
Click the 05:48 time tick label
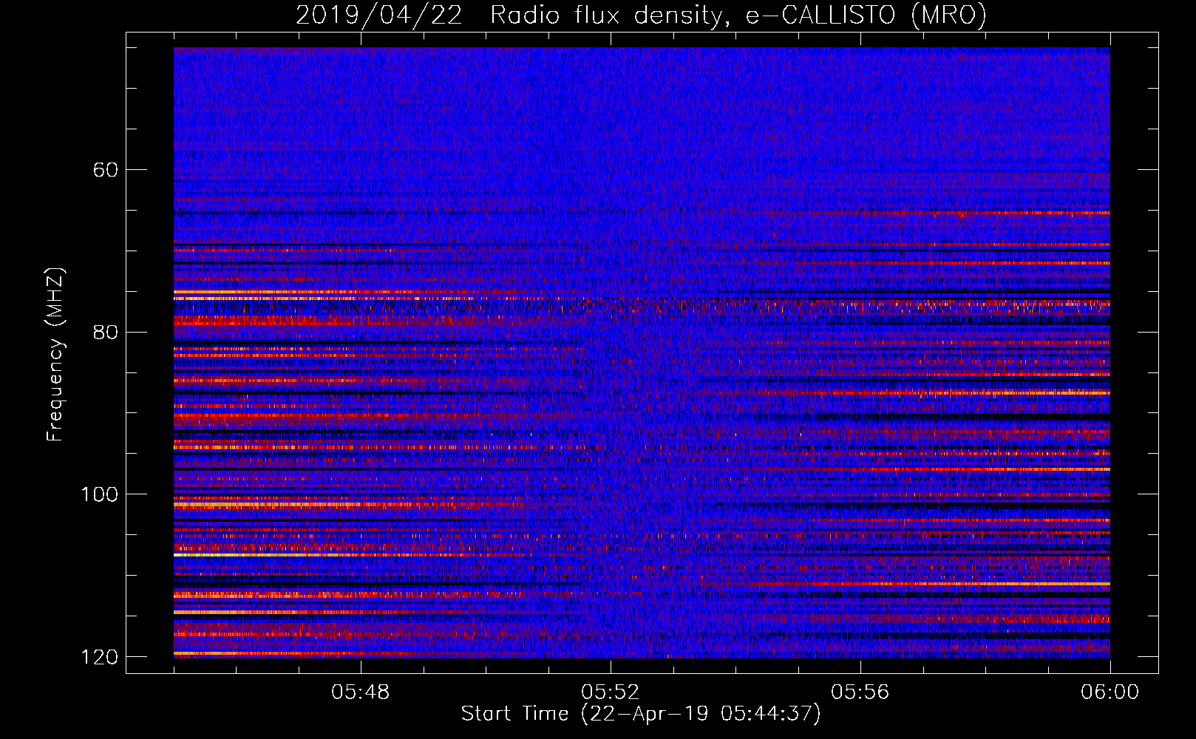pyautogui.click(x=361, y=692)
